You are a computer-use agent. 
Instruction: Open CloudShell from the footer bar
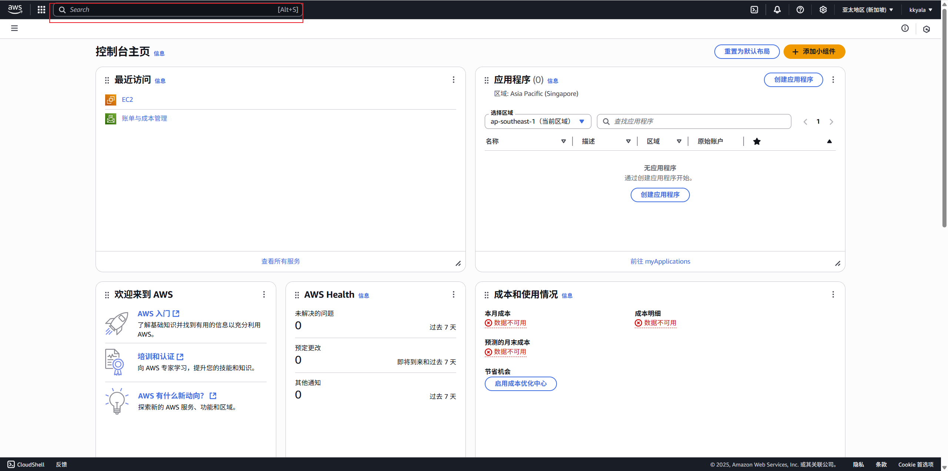click(26, 464)
